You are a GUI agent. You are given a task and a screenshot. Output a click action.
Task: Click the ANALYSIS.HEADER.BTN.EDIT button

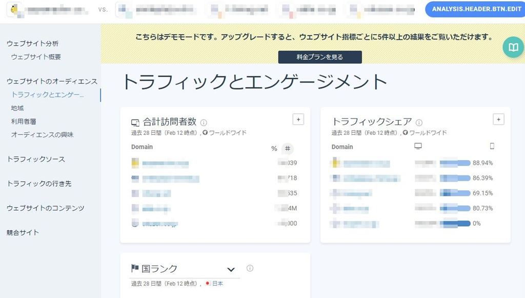(475, 9)
